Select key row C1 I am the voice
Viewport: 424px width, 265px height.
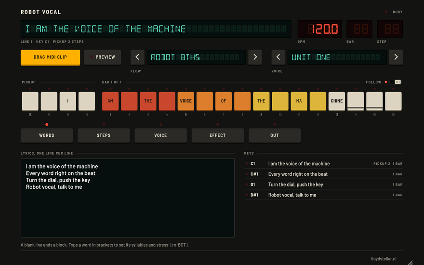[323, 164]
